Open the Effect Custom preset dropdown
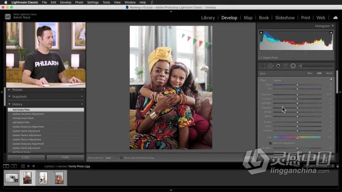 tap(279, 81)
